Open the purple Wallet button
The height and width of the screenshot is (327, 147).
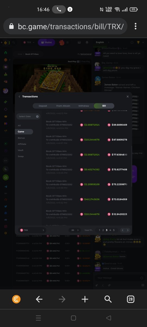point(46,43)
